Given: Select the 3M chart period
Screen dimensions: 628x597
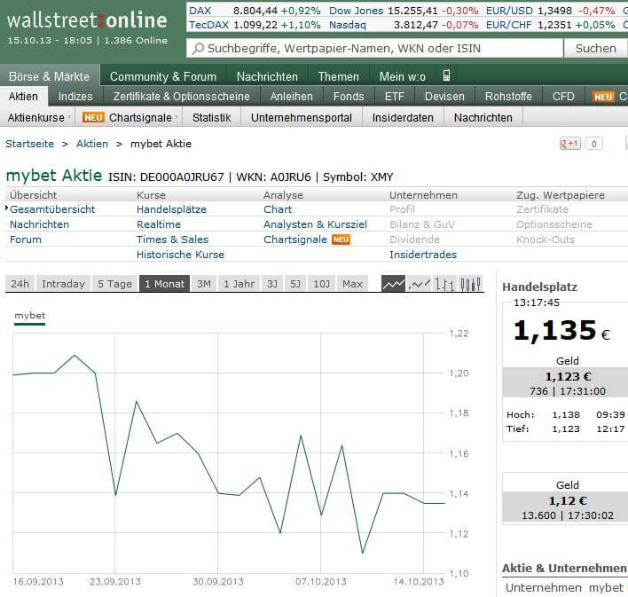Looking at the screenshot, I should [x=204, y=284].
